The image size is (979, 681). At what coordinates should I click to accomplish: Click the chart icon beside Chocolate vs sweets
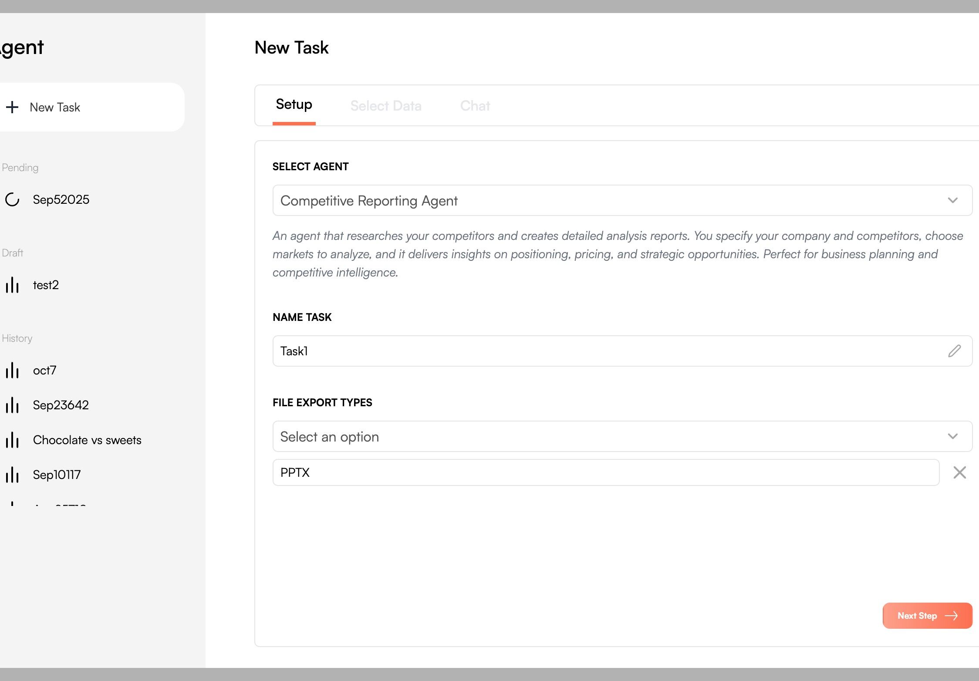click(x=12, y=440)
